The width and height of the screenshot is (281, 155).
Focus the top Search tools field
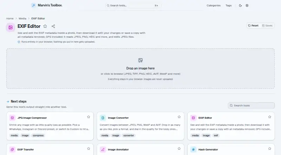point(133,6)
